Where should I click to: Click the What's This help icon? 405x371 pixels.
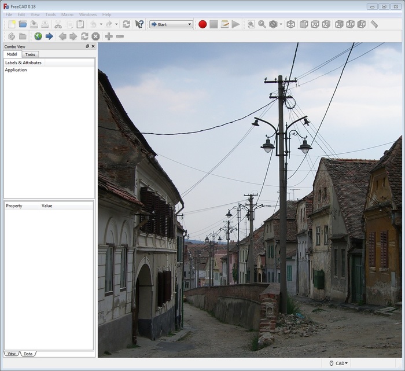[139, 24]
